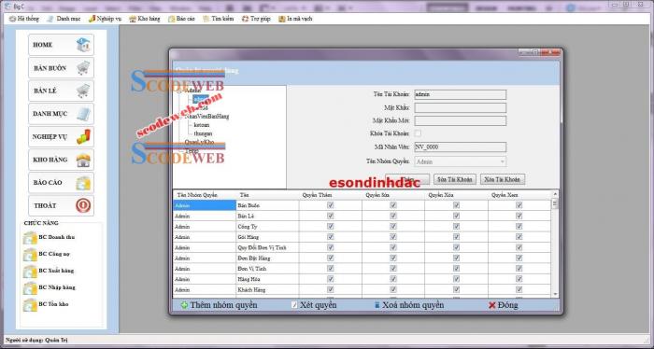Toggle Quyền Sửa for Đơn Đặt Hàng row

393,258
